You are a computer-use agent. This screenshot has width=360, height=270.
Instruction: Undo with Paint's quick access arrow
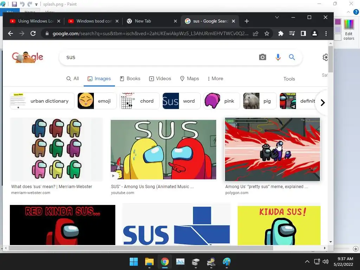point(22,4)
